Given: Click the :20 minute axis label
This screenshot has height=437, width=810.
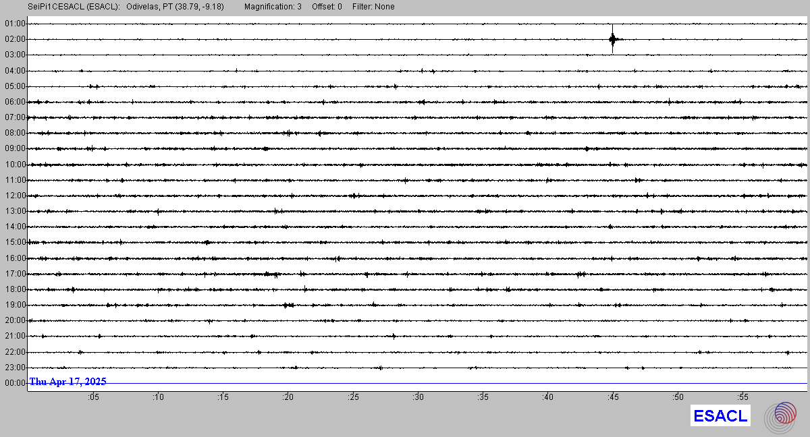Looking at the screenshot, I should tap(288, 398).
